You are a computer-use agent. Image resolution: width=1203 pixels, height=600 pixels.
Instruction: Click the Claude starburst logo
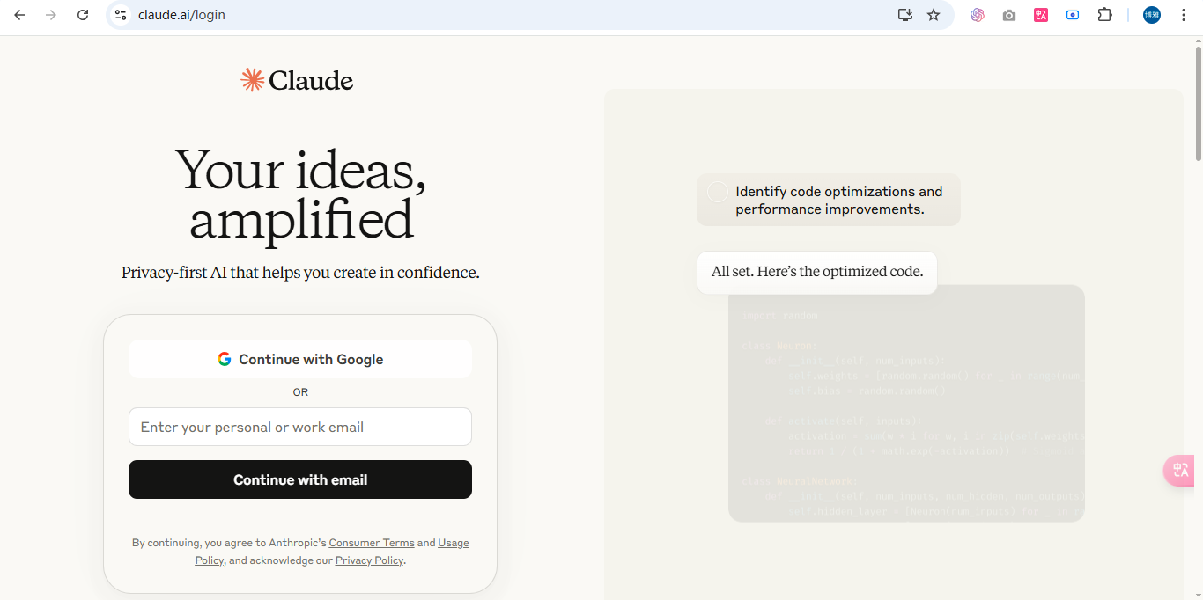pos(253,80)
